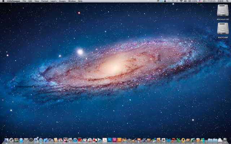Open Finder from the Dock
Image resolution: width=231 pixels, height=144 pixels.
[6, 140]
